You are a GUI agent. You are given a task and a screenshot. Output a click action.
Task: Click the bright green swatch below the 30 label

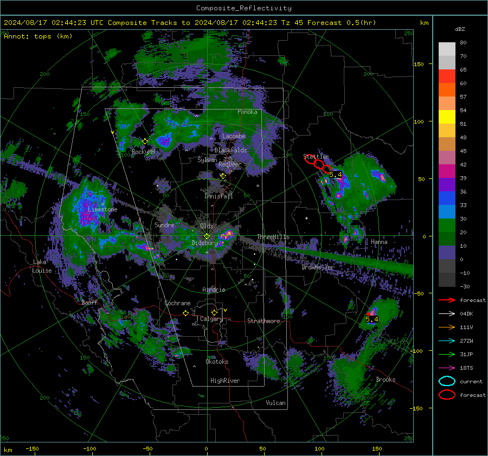coord(447,226)
